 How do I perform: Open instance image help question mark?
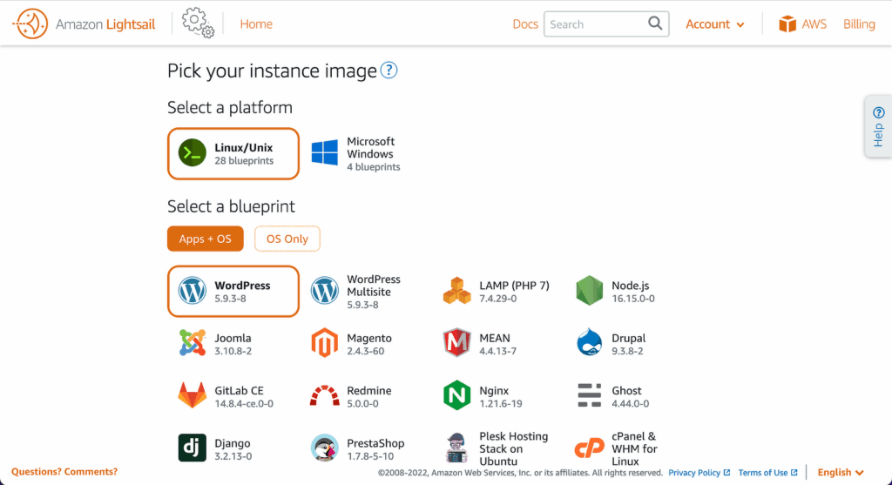coord(389,71)
